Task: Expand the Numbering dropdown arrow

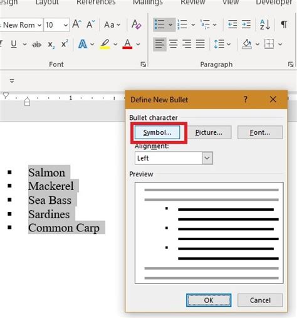Action: pyautogui.click(x=193, y=24)
